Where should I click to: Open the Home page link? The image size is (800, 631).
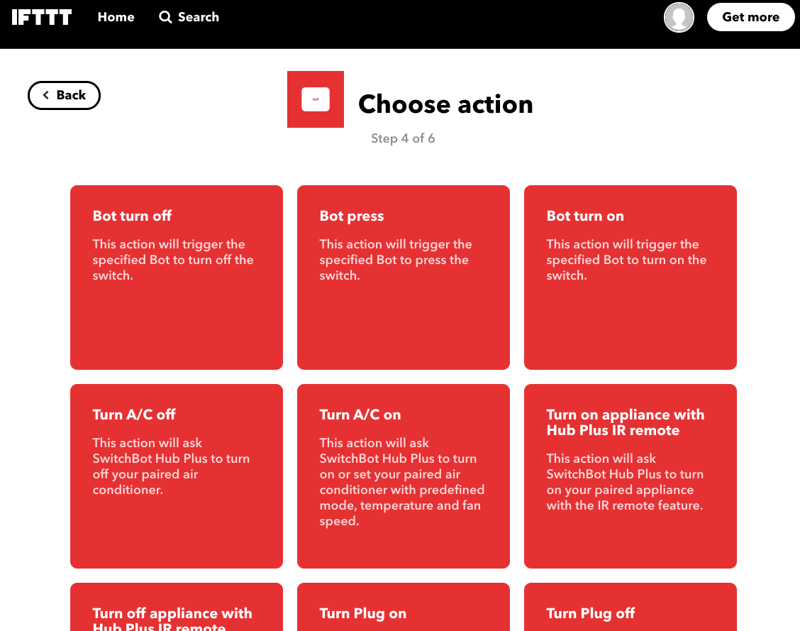[116, 17]
